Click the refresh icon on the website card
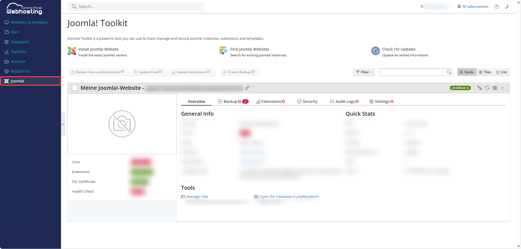Screen dimensions: 521x249 [x=487, y=88]
